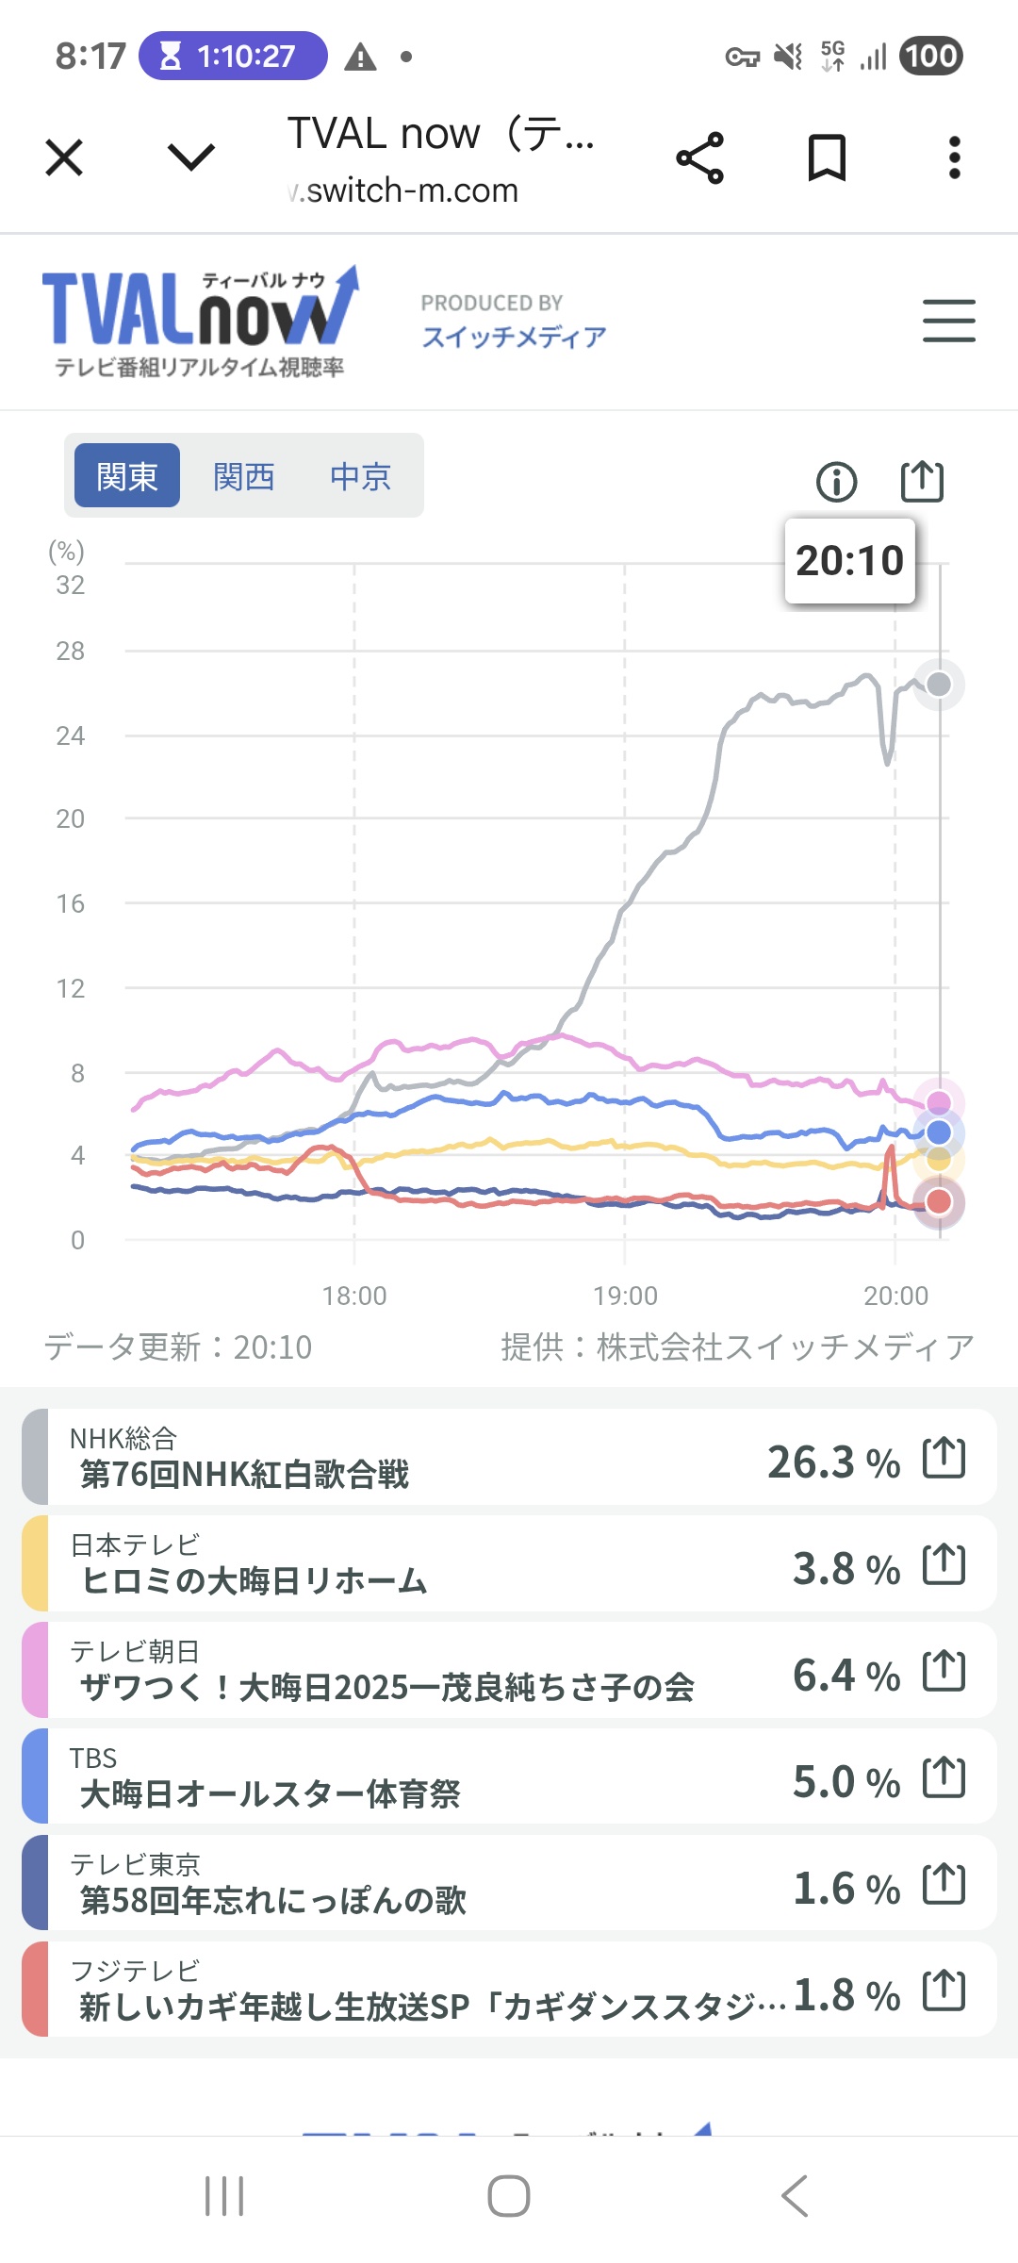Share the テレビ東京 年忘れにっぽんの歌 row

click(944, 1885)
